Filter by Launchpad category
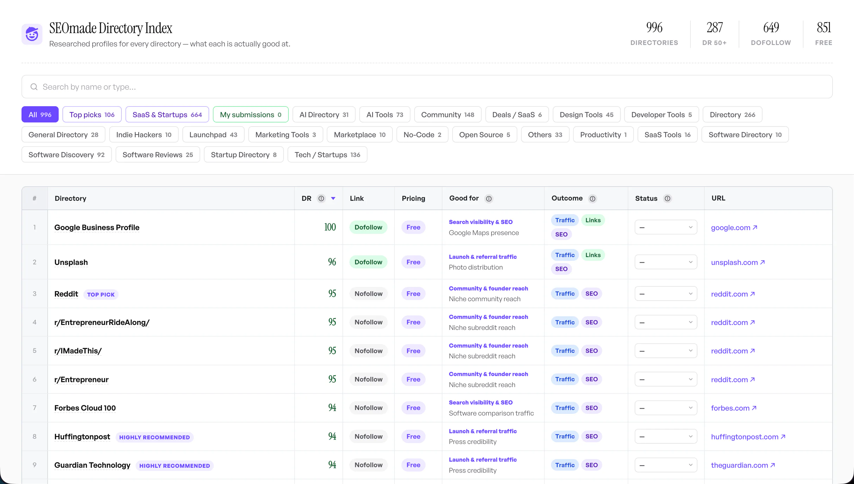 [213, 135]
